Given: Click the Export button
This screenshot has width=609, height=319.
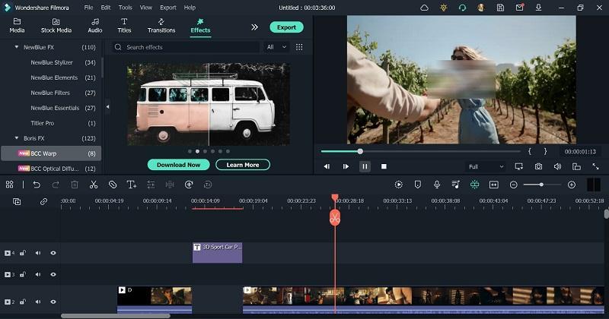Looking at the screenshot, I should coord(286,27).
